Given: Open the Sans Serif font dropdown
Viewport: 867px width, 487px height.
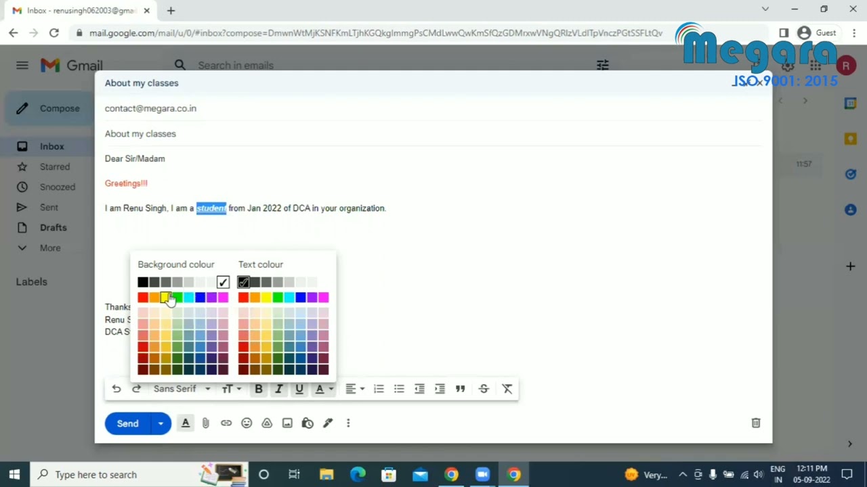Looking at the screenshot, I should (182, 389).
